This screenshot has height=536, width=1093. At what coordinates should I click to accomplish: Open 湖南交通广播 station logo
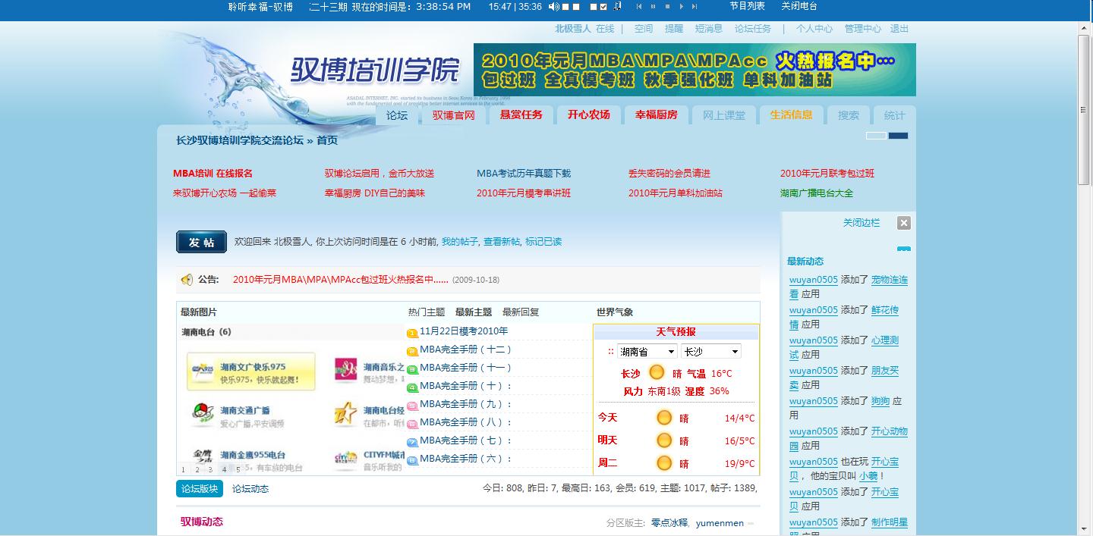point(203,415)
